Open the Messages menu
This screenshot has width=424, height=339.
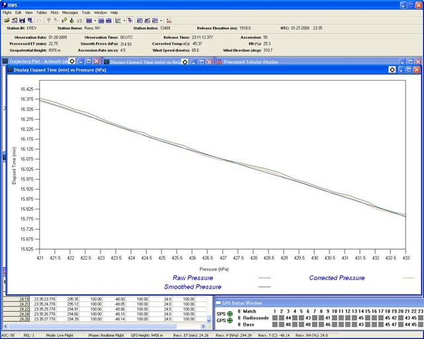click(x=70, y=13)
